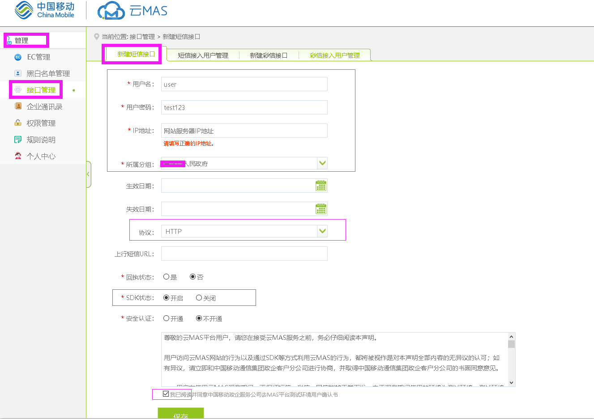Click the agreement text scrollbar down arrow
This screenshot has height=419, width=594.
pos(512,383)
